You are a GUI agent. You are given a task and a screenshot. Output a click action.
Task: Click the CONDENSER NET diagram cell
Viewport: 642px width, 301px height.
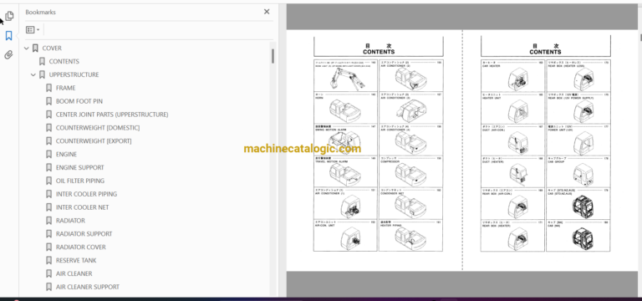(410, 203)
